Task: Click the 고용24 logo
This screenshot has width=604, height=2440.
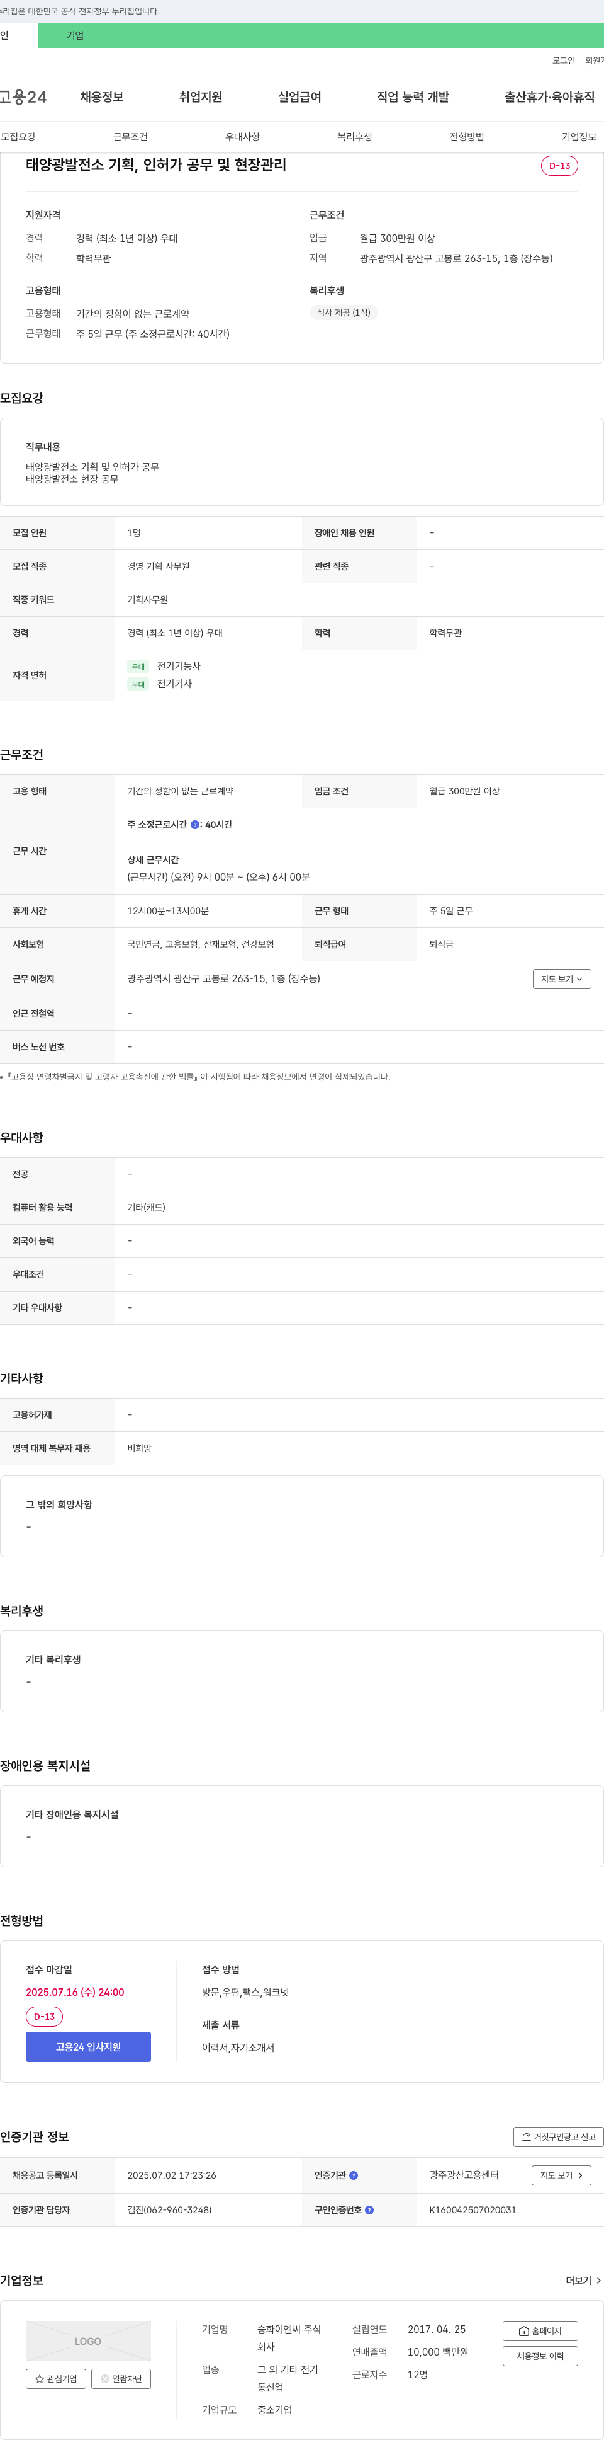Action: pos(23,96)
